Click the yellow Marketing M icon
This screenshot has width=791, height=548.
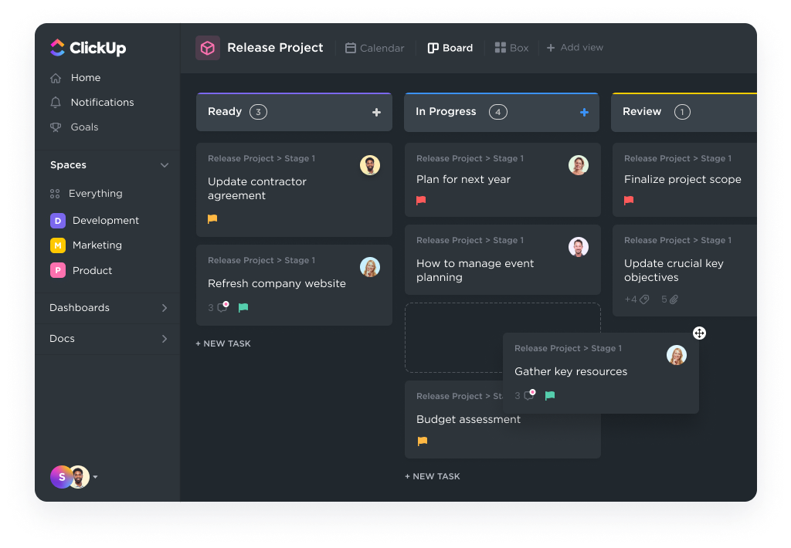[x=58, y=245]
